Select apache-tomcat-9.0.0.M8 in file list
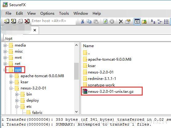This screenshot has height=128, width=171. click(x=109, y=59)
